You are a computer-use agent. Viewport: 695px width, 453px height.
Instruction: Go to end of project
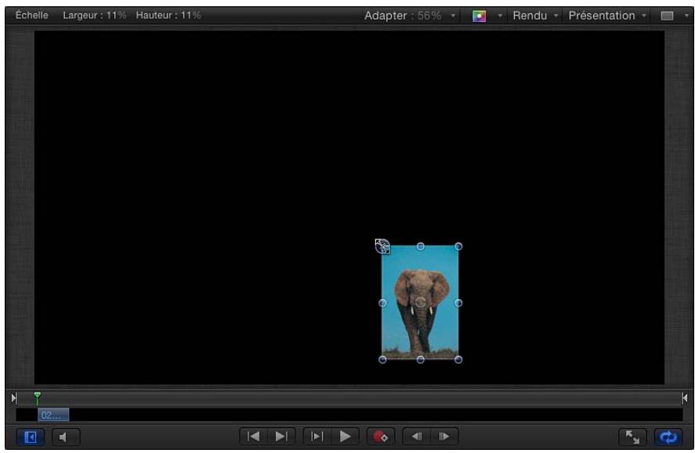(281, 437)
